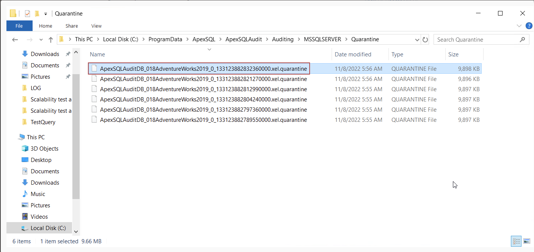The width and height of the screenshot is (534, 252).
Task: Go forward with the Forward arrow
Action: point(30,39)
